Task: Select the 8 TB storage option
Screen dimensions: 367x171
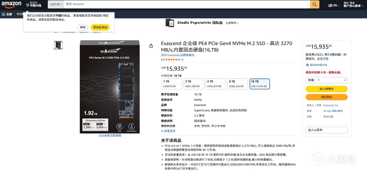Action: 238,84
